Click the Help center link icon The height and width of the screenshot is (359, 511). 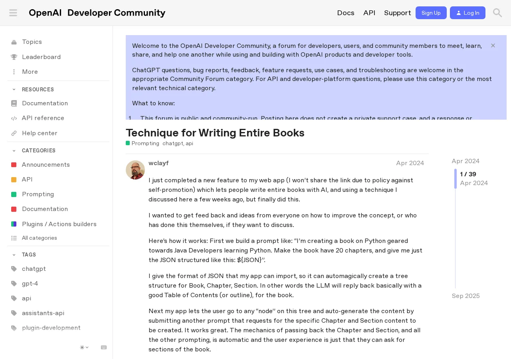pyautogui.click(x=14, y=133)
